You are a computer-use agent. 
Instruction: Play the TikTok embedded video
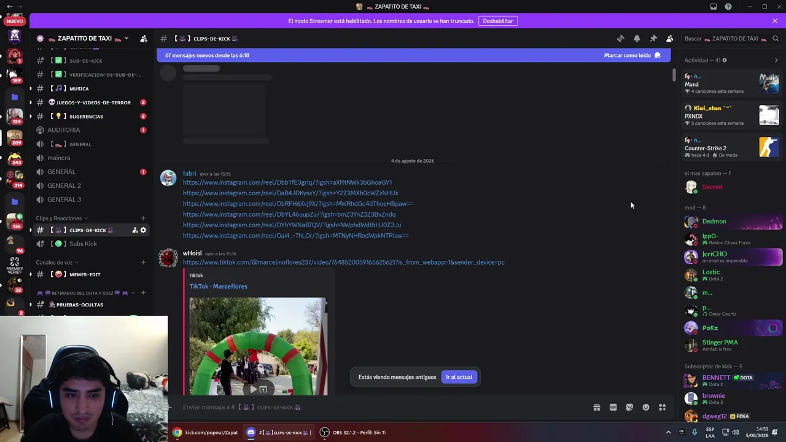[x=253, y=389]
